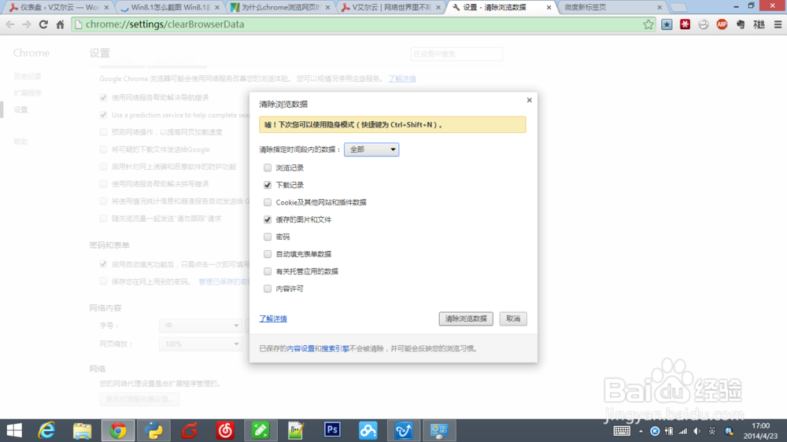Close the 设置 - 清除浏览数据 tab

tap(549, 8)
